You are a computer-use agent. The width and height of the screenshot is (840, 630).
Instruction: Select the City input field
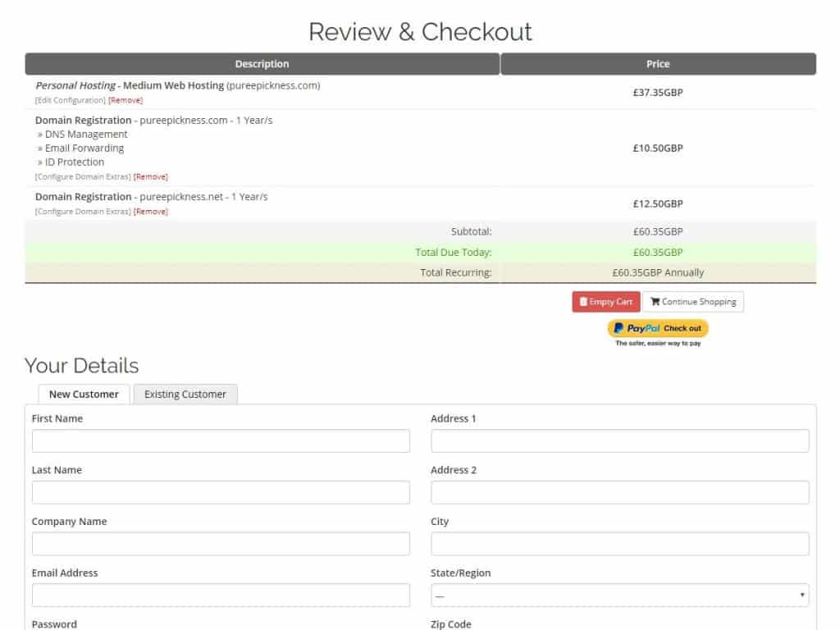pos(619,544)
